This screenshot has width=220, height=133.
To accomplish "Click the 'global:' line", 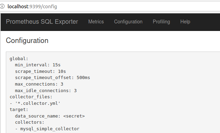I will click(19, 58).
